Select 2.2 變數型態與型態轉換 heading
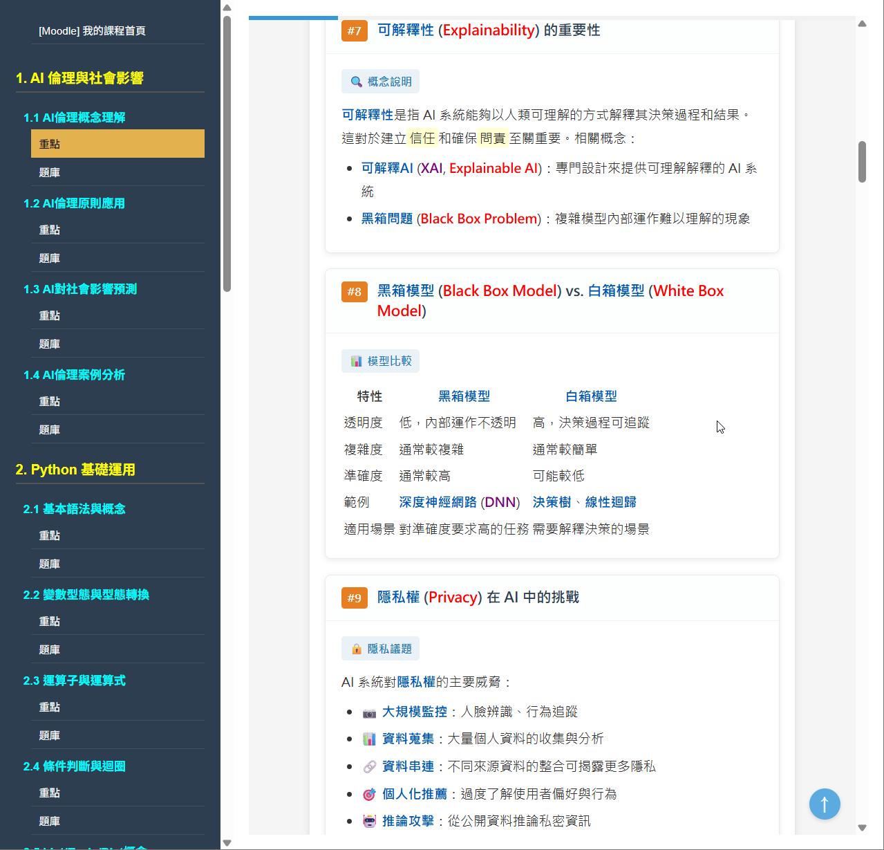884x850 pixels. [86, 595]
